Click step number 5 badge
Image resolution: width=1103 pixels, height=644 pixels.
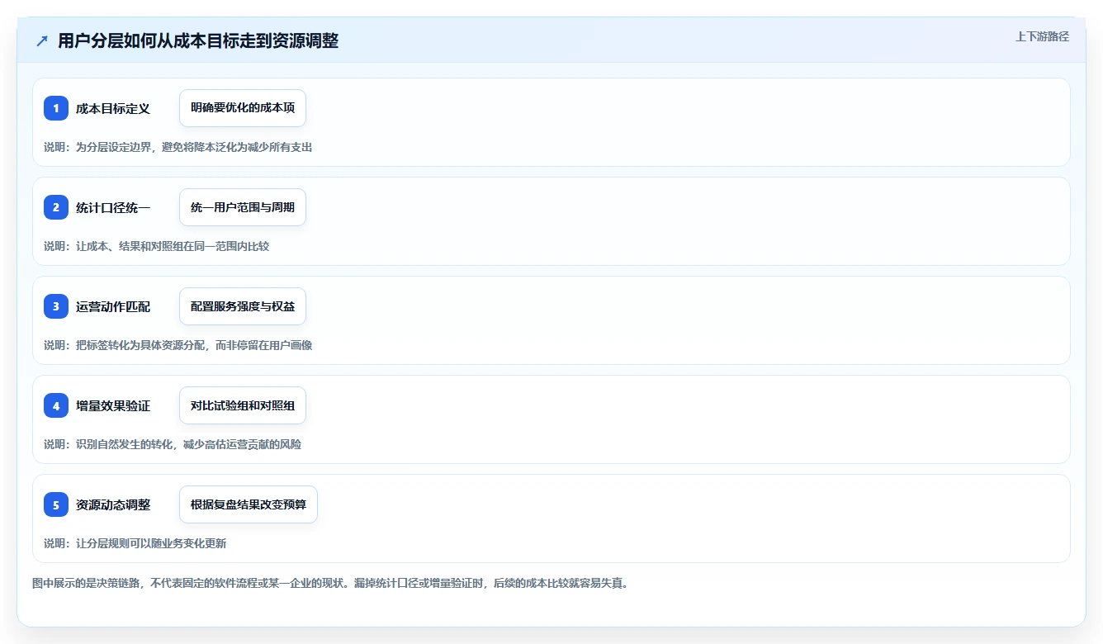56,504
